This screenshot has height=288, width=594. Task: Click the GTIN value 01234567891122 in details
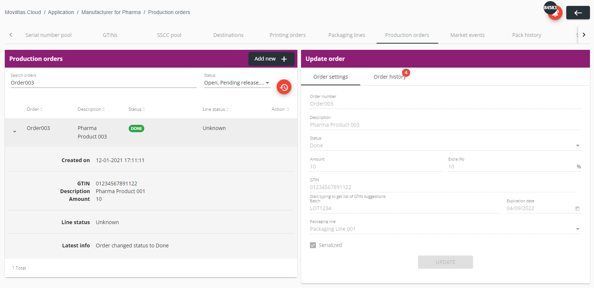(117, 184)
